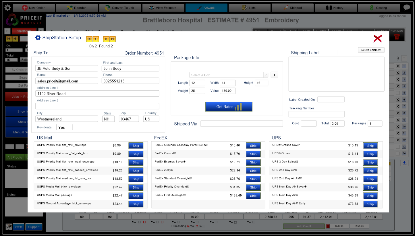
Task: Click the Residental field showing Yes
Action: click(x=64, y=127)
